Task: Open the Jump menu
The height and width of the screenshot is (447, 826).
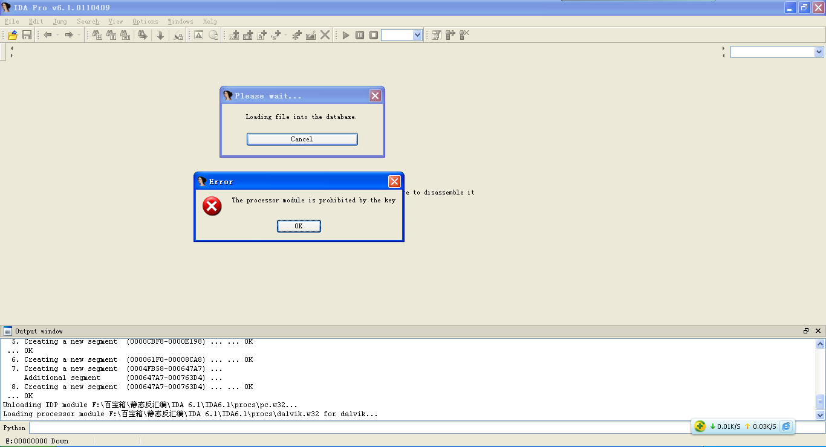Action: tap(60, 22)
